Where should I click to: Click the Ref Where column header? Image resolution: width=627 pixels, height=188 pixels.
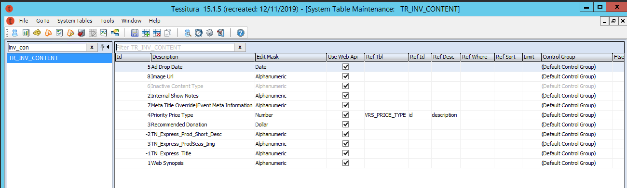(x=477, y=57)
